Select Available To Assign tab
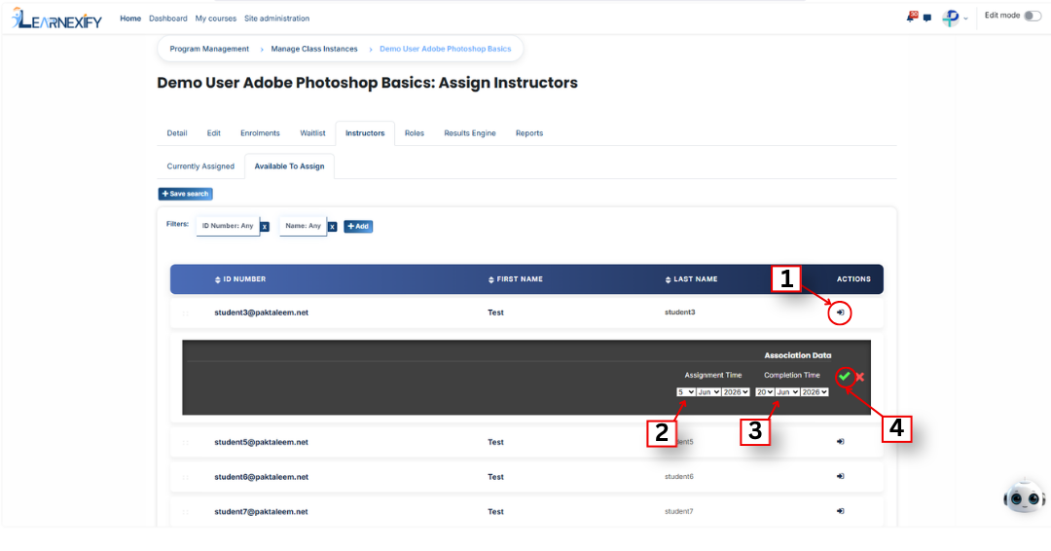Image resolution: width=1051 pixels, height=551 pixels. pos(290,166)
